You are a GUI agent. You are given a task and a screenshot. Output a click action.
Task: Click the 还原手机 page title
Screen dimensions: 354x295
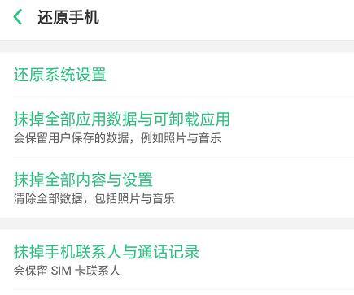[68, 17]
